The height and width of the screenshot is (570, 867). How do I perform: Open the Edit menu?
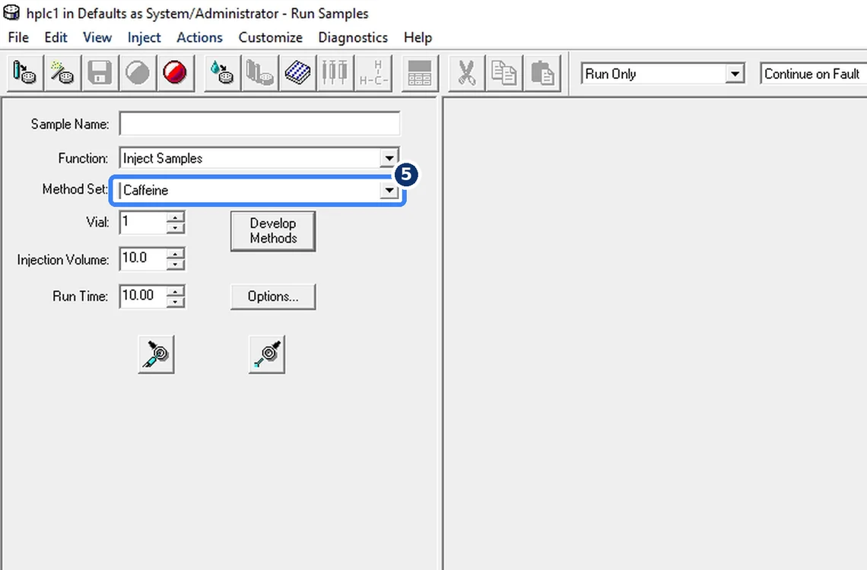click(56, 37)
